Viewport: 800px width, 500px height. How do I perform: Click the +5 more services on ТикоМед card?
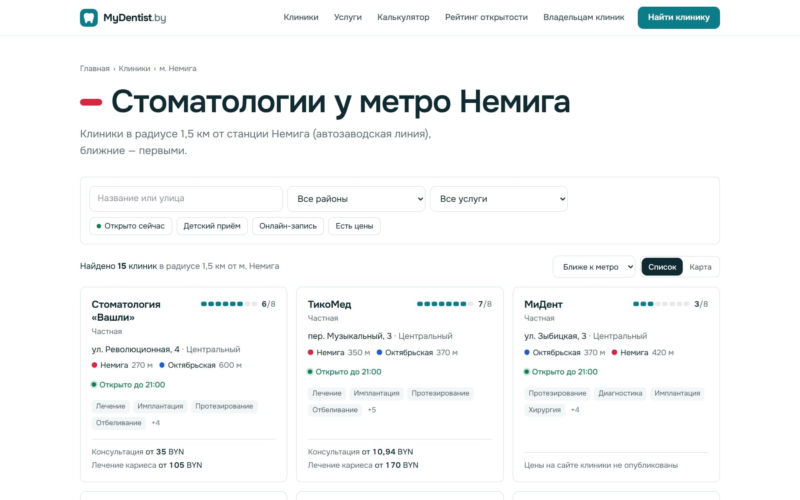click(371, 410)
